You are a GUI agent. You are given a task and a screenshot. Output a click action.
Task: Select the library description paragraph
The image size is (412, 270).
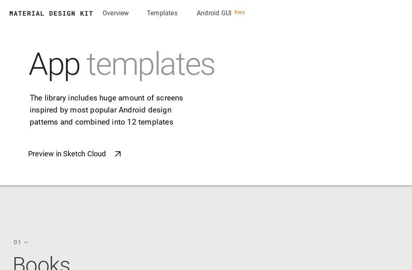106,110
